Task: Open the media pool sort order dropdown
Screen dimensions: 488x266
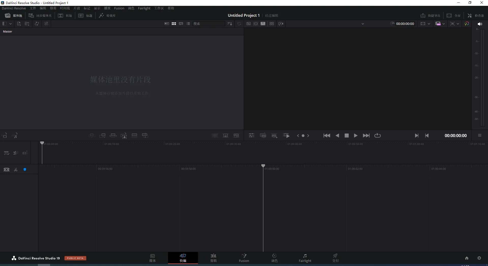Action: pyautogui.click(x=230, y=24)
